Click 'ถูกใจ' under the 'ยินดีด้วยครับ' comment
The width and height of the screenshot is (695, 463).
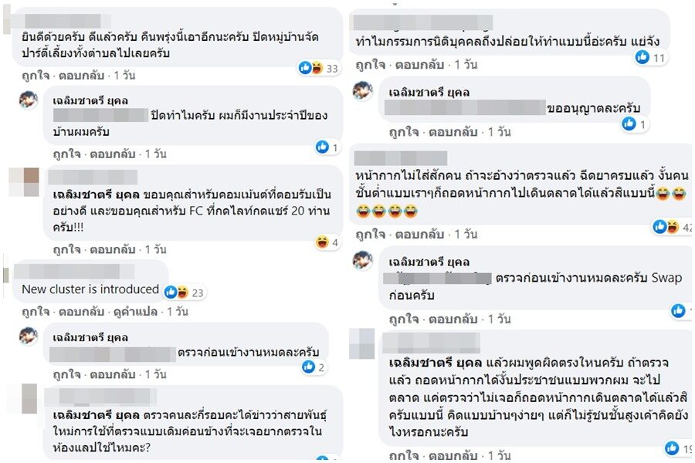[36, 76]
